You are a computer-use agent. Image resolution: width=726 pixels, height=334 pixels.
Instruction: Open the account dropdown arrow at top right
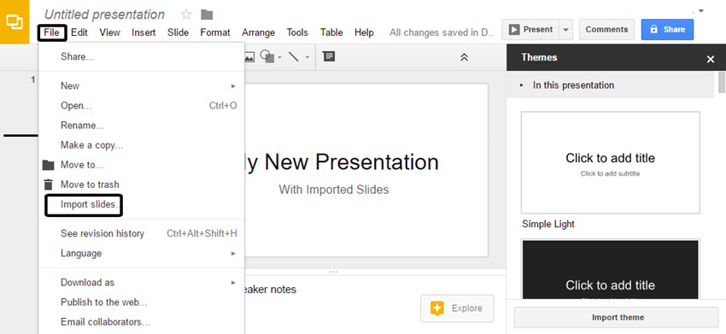pos(701,10)
